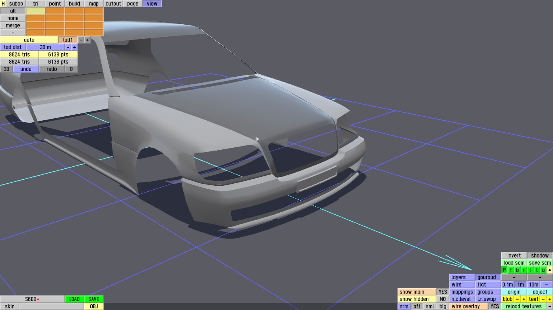Image resolution: width=553 pixels, height=310 pixels.
Task: Choose the l left view button
Action: (x=530, y=270)
